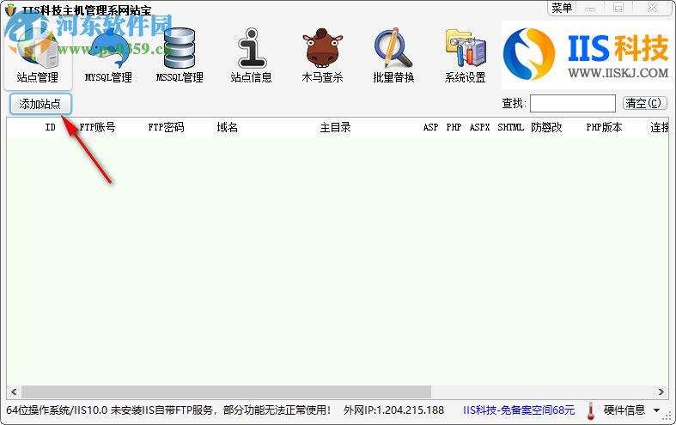Viewport: 676px width, 425px height.
Task: Click the horizontal scrollbar thumb
Action: coord(227,392)
